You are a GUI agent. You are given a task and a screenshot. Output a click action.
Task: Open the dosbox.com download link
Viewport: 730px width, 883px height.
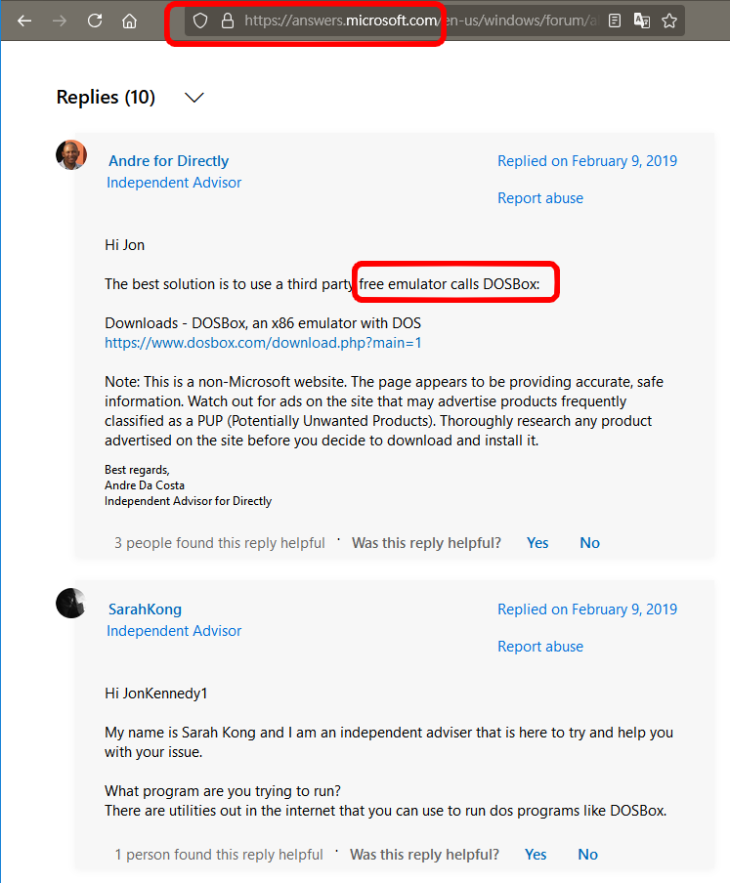263,343
